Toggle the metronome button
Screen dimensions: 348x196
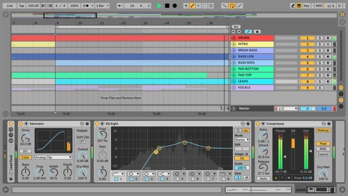pos(87,6)
